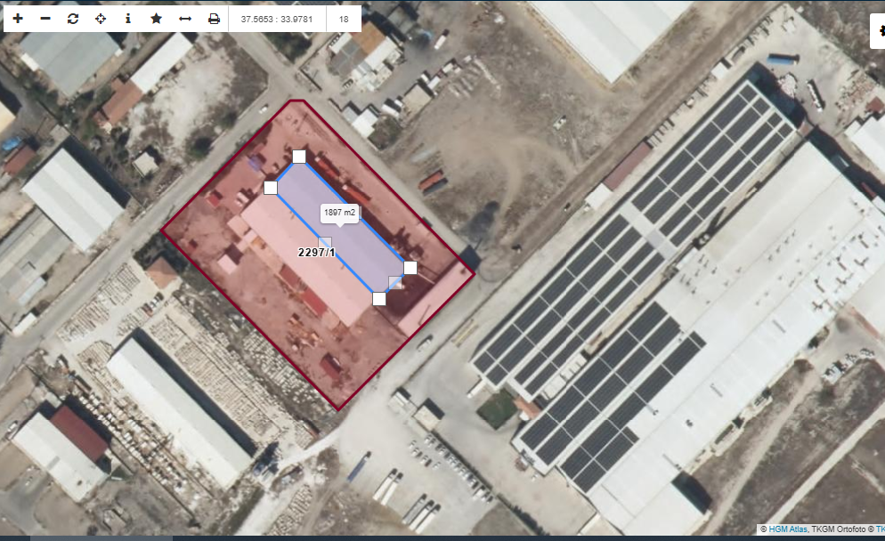Screen dimensions: 885x541
Task: Refresh the map with the reload icon
Action: pos(73,18)
